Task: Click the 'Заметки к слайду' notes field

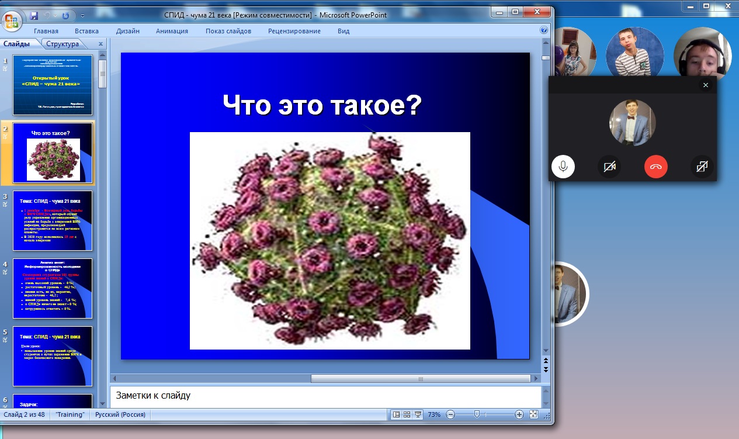Action: pos(325,396)
